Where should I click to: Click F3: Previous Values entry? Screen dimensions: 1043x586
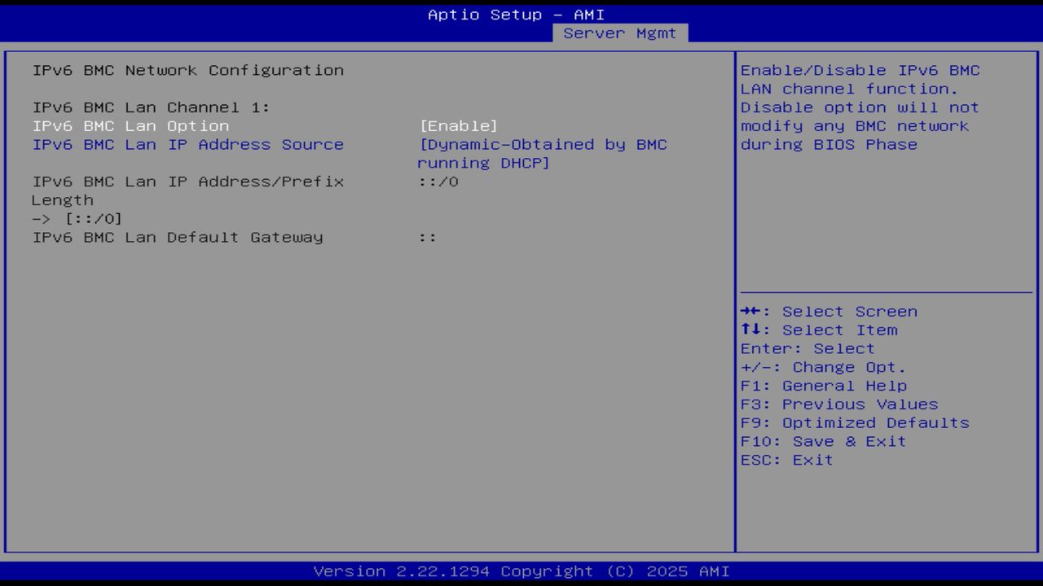point(838,404)
